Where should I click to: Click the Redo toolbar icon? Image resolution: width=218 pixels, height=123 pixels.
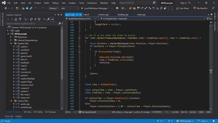(43, 8)
